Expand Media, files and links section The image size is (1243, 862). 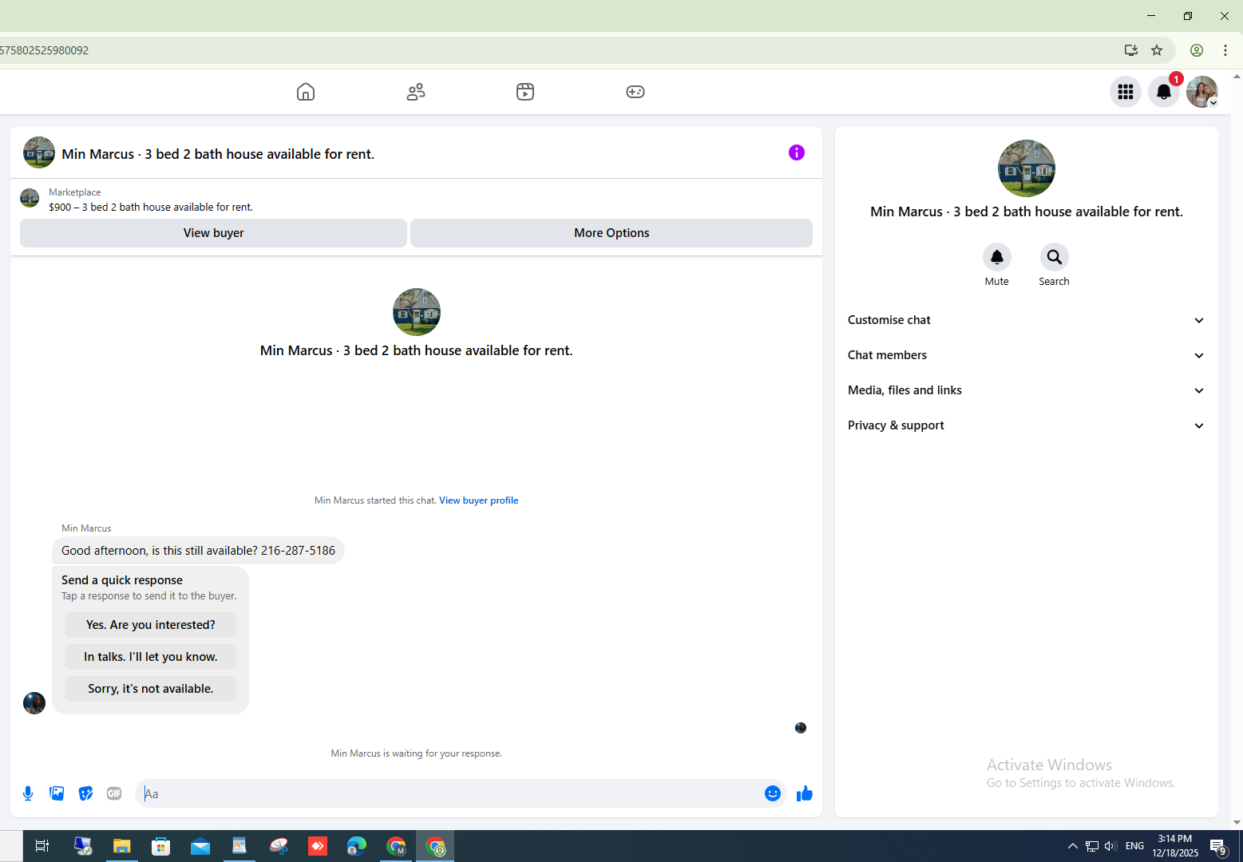(1027, 390)
